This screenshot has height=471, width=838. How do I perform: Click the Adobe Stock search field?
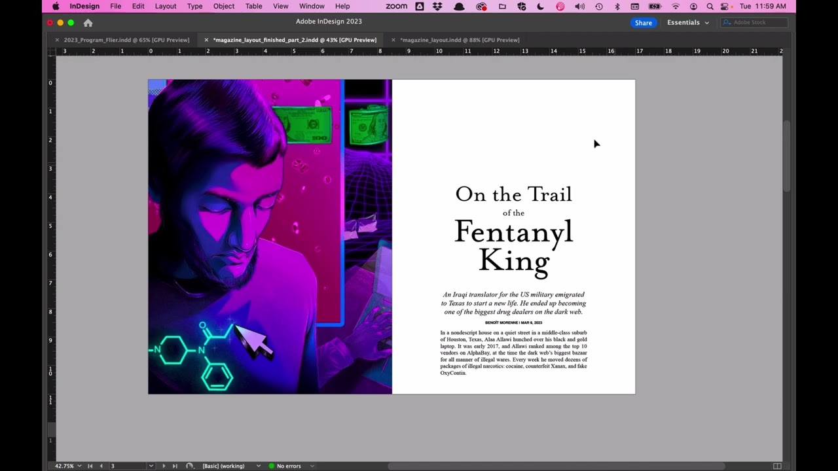coord(754,22)
